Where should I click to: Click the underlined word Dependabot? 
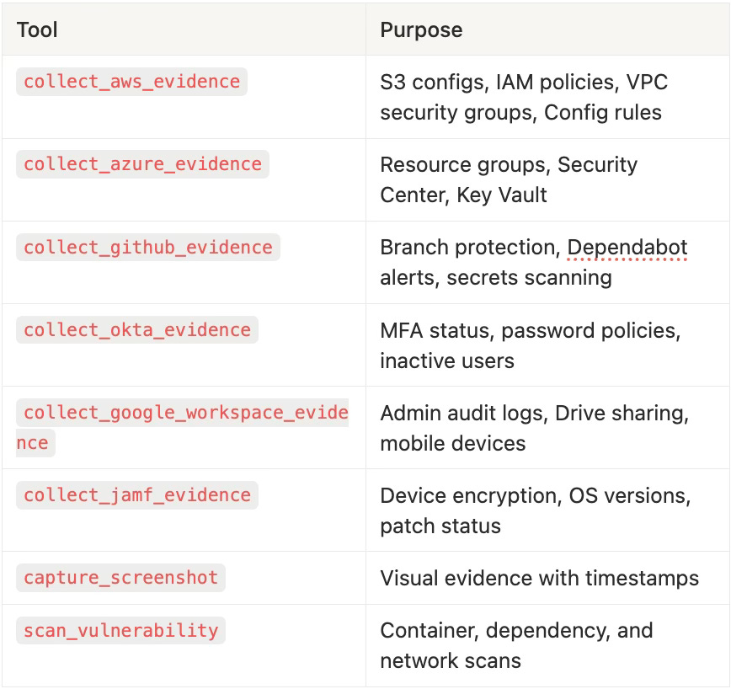click(627, 247)
